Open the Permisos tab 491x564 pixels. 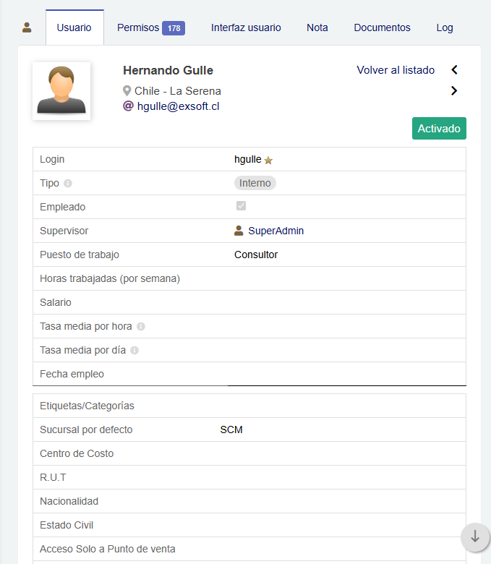[x=150, y=27]
